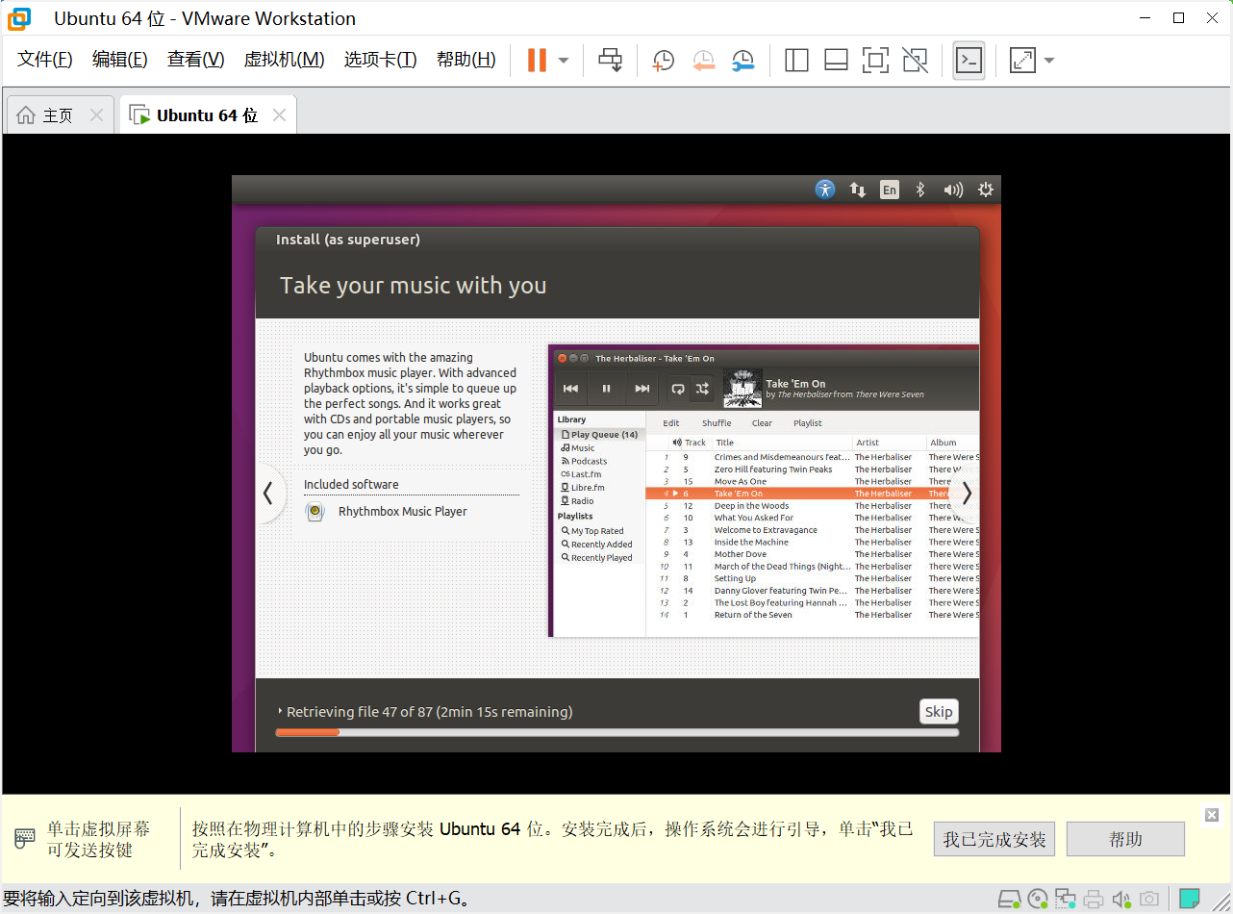
Task: Expand details next to 'Retrieving file 47 of 87'
Action: coord(280,712)
